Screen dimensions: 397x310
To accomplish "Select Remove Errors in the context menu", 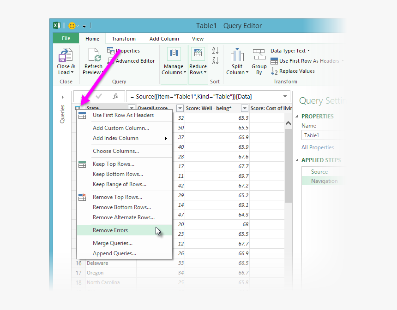I will pyautogui.click(x=110, y=230).
